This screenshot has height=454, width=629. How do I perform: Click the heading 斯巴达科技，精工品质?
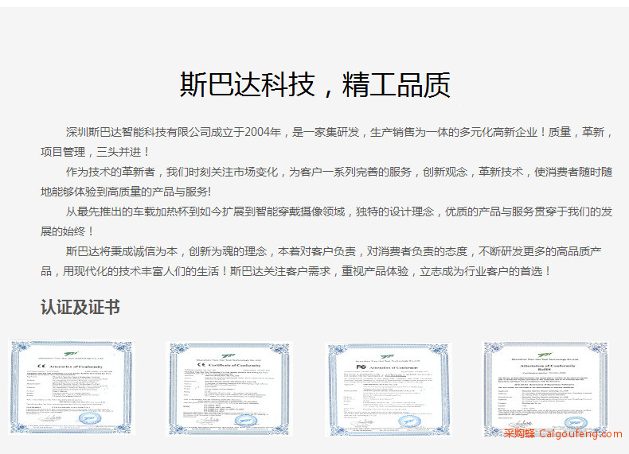pyautogui.click(x=315, y=84)
